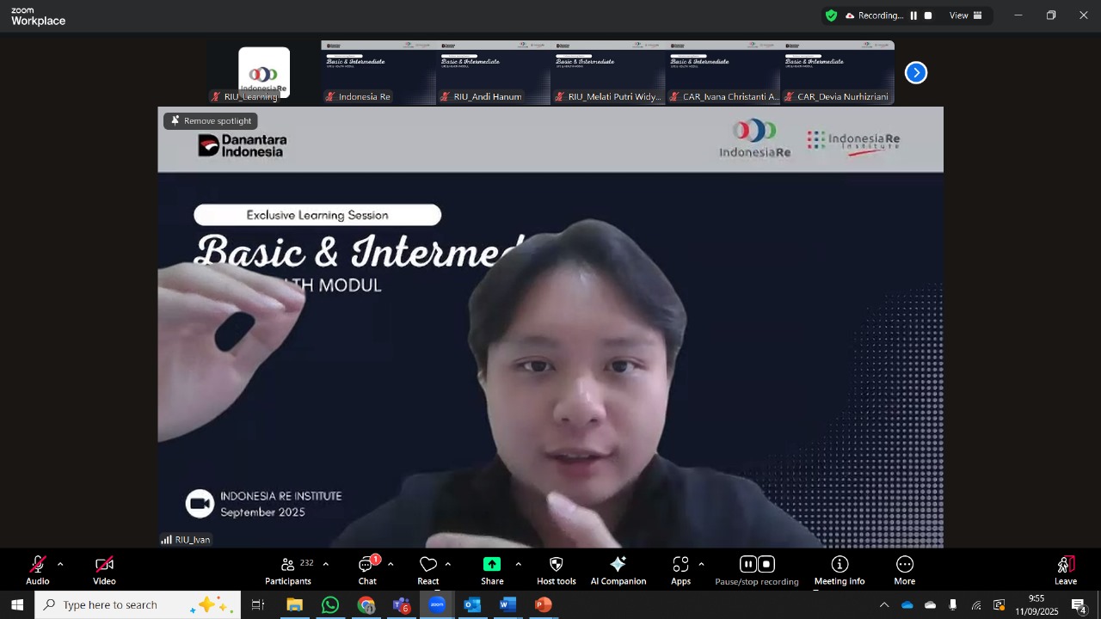Screen dimensions: 1101x619
Task: Expand audio options arrow next to Audio
Action: [x=60, y=564]
